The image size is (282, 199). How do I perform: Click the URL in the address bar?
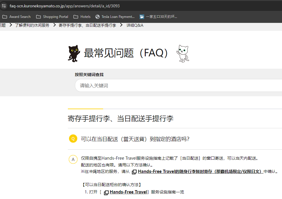coord(65,6)
